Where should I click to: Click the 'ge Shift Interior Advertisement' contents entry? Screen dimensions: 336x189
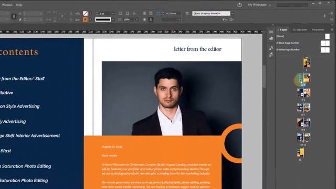coord(30,135)
